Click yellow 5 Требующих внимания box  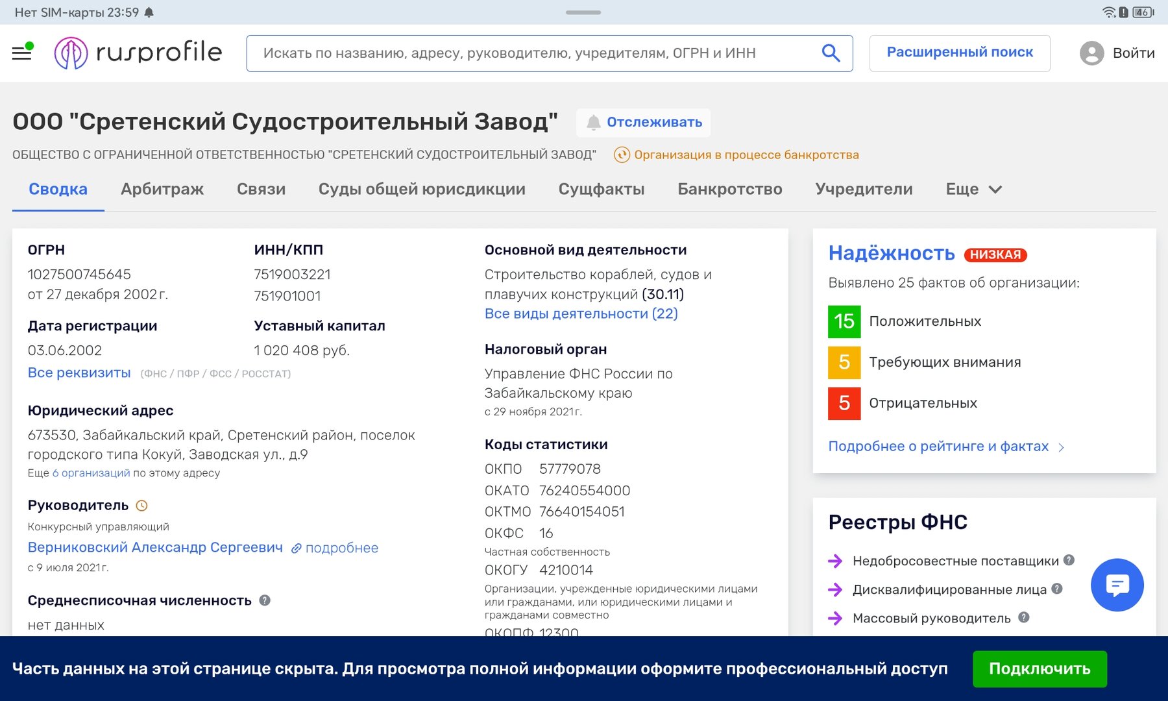(x=844, y=362)
